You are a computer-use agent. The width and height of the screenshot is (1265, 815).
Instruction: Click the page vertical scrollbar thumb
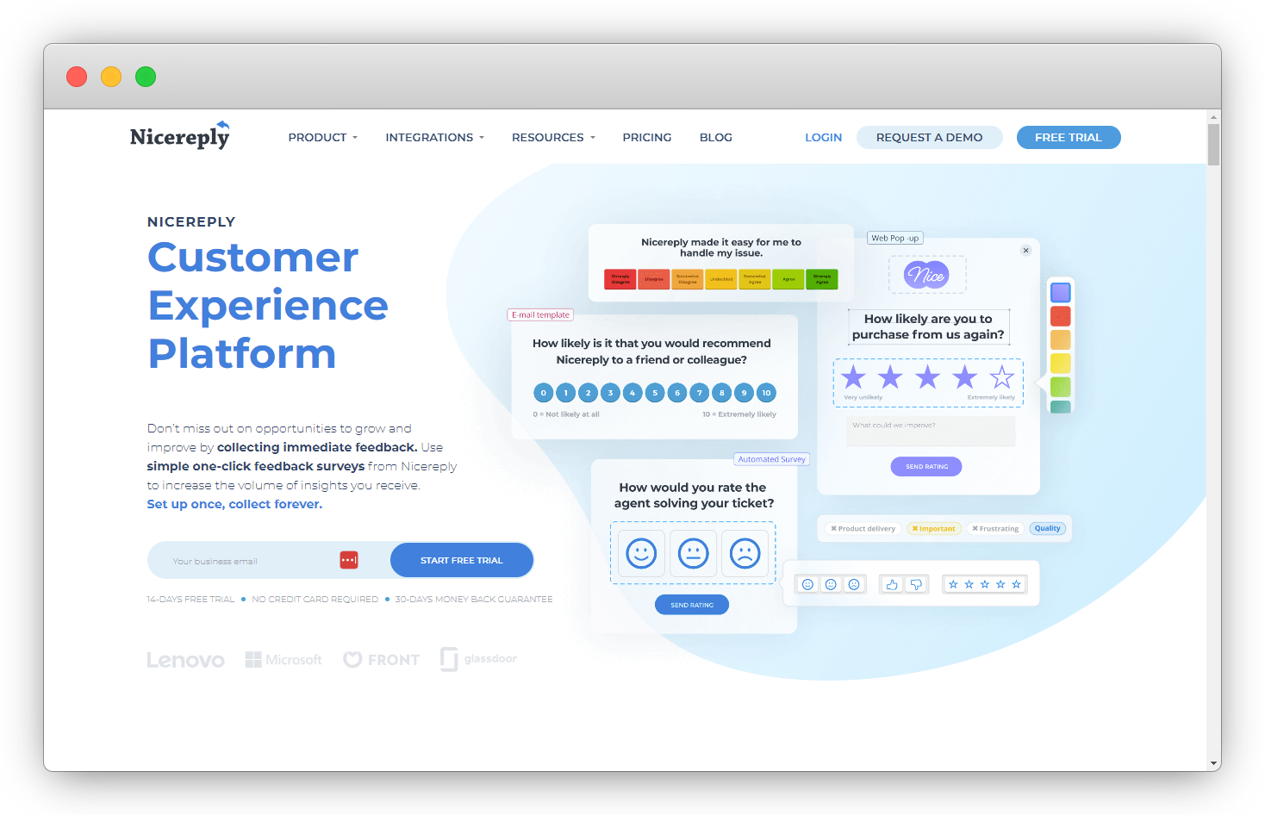coord(1214,145)
